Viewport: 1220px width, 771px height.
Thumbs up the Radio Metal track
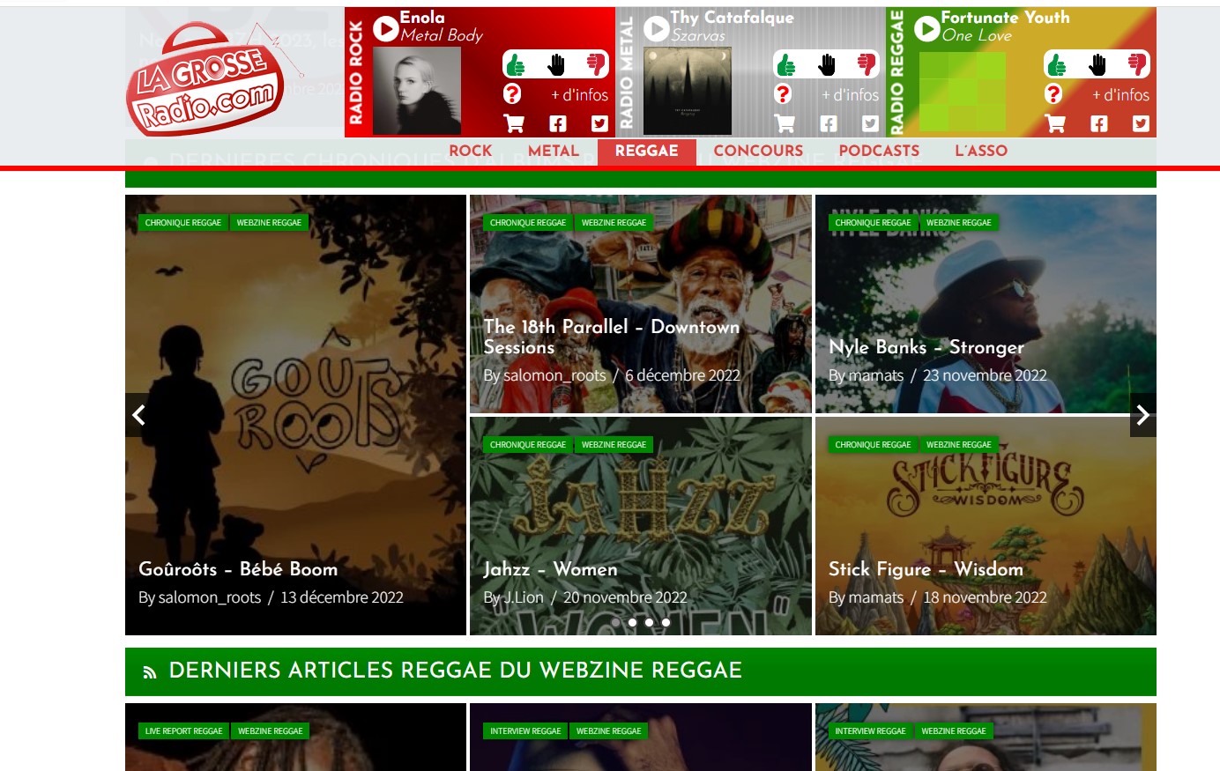click(787, 64)
